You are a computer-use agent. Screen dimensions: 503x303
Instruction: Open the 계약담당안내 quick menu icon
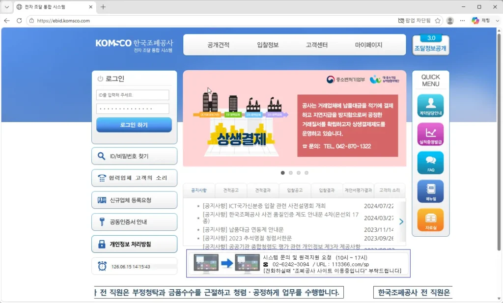[430, 106]
